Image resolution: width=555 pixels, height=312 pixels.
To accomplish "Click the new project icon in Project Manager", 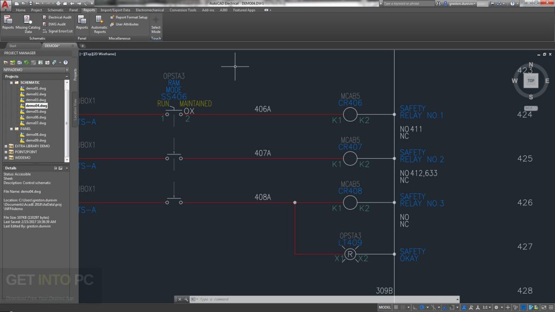I will [x=12, y=63].
